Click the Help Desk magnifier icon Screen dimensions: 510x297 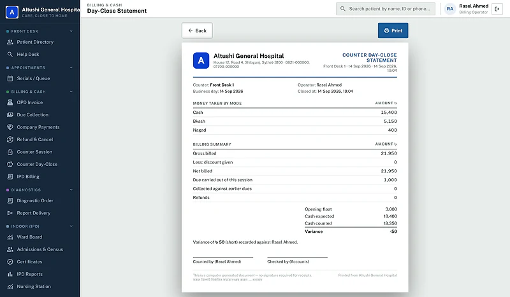[10, 54]
